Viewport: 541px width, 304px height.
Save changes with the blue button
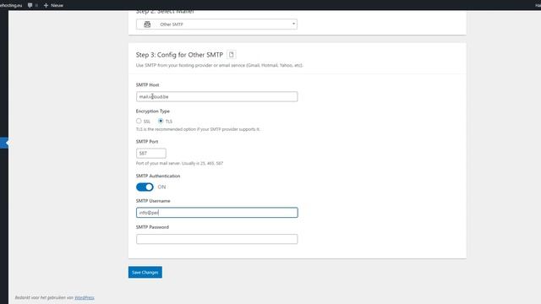pos(145,272)
